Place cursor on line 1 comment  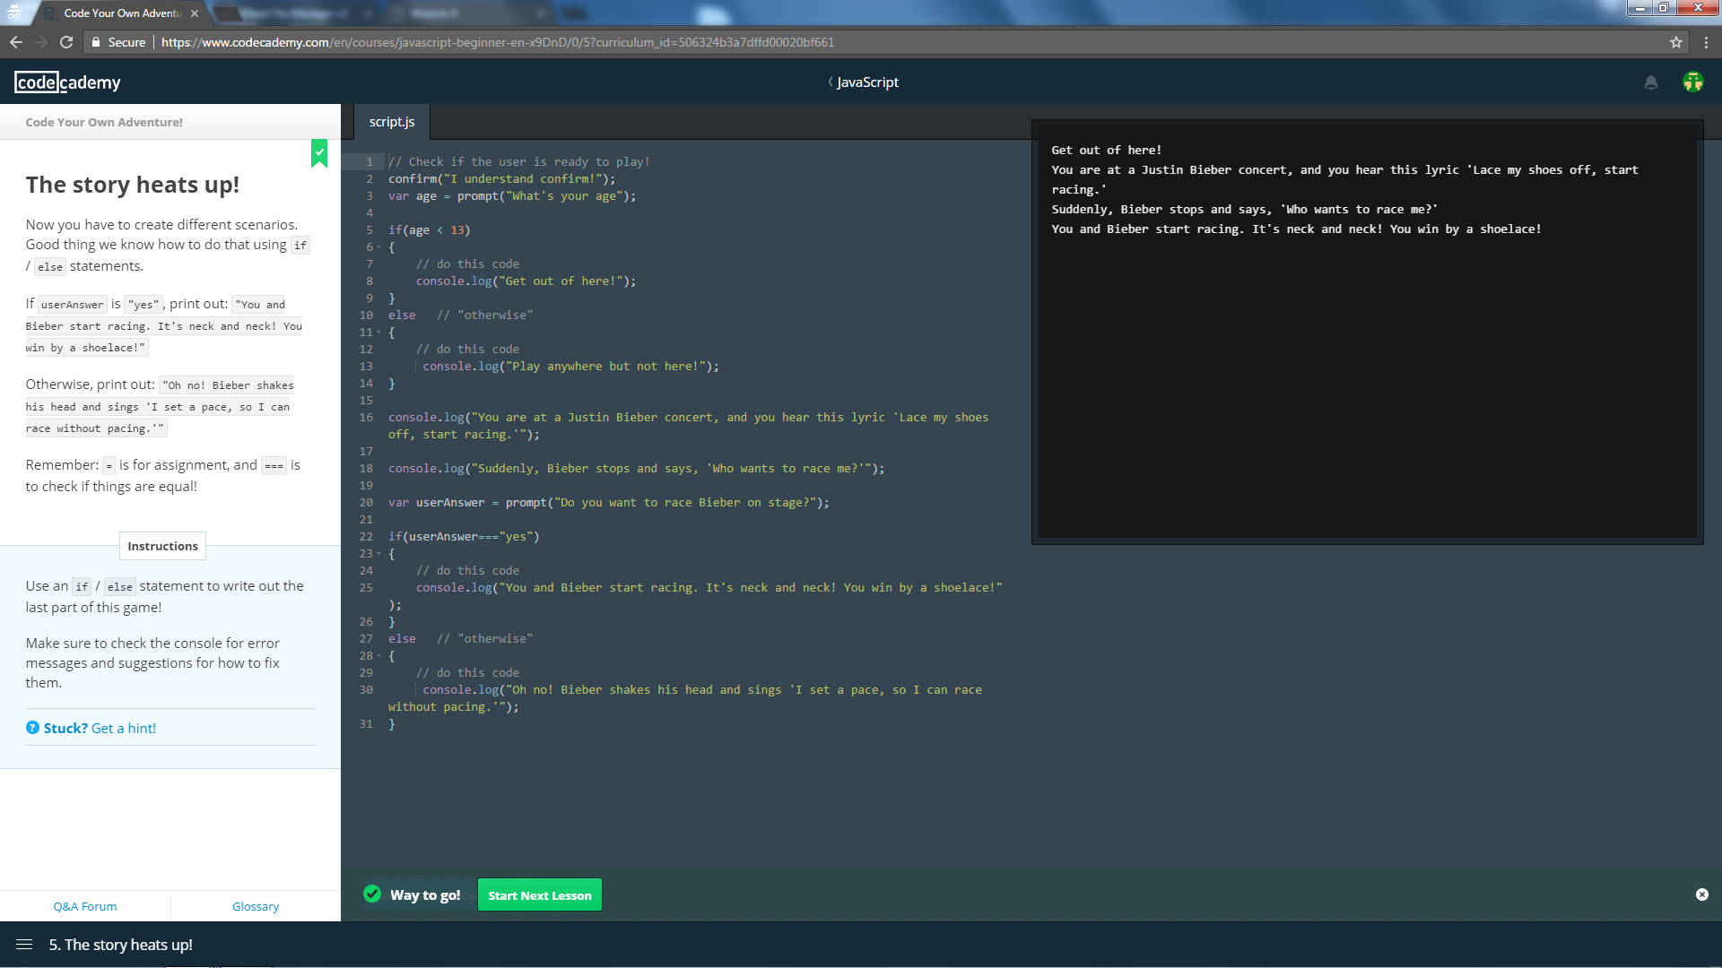point(519,162)
